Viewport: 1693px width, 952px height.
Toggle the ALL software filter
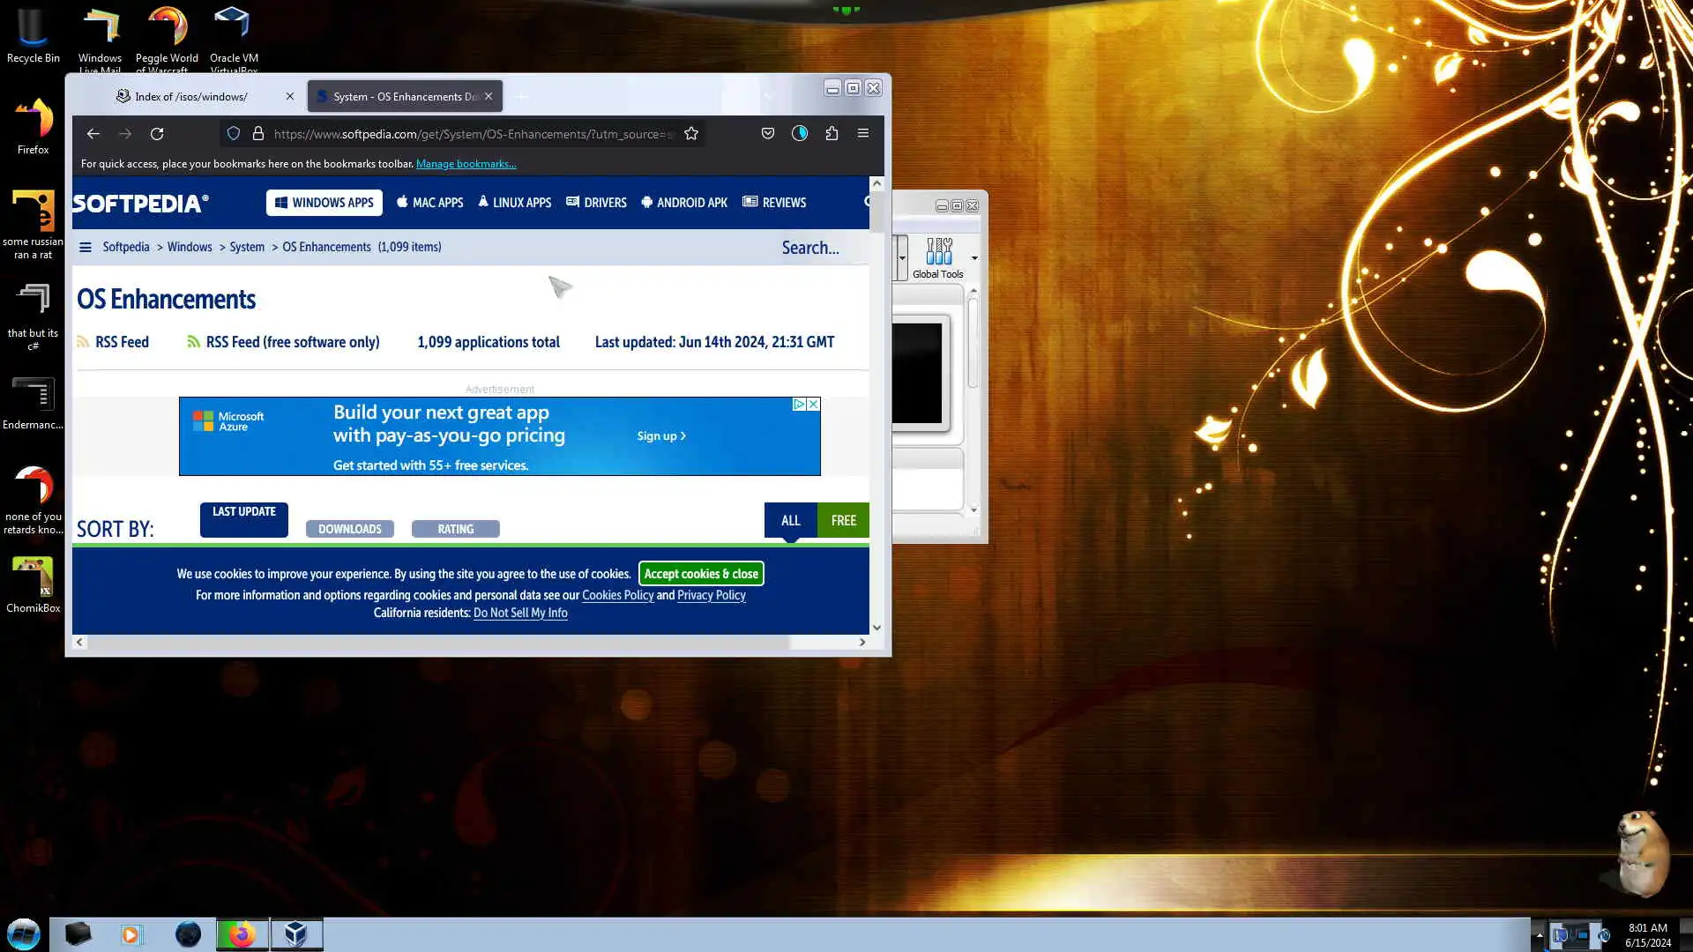[790, 521]
